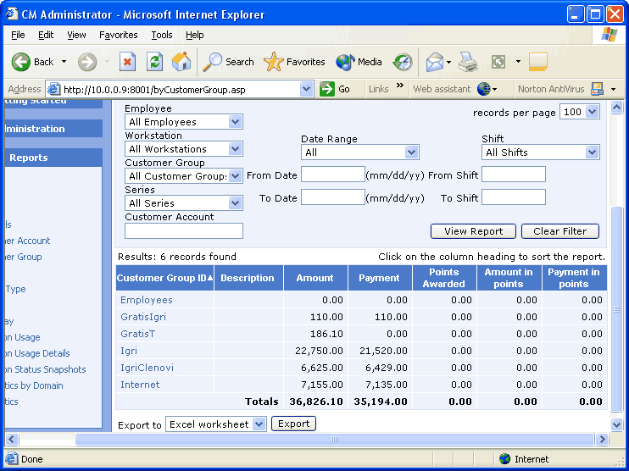Open the File menu
Image resolution: width=629 pixels, height=471 pixels.
click(18, 35)
